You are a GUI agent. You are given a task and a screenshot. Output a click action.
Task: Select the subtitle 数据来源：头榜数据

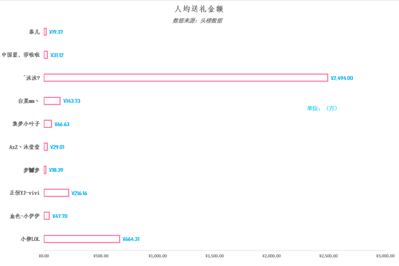(198, 21)
